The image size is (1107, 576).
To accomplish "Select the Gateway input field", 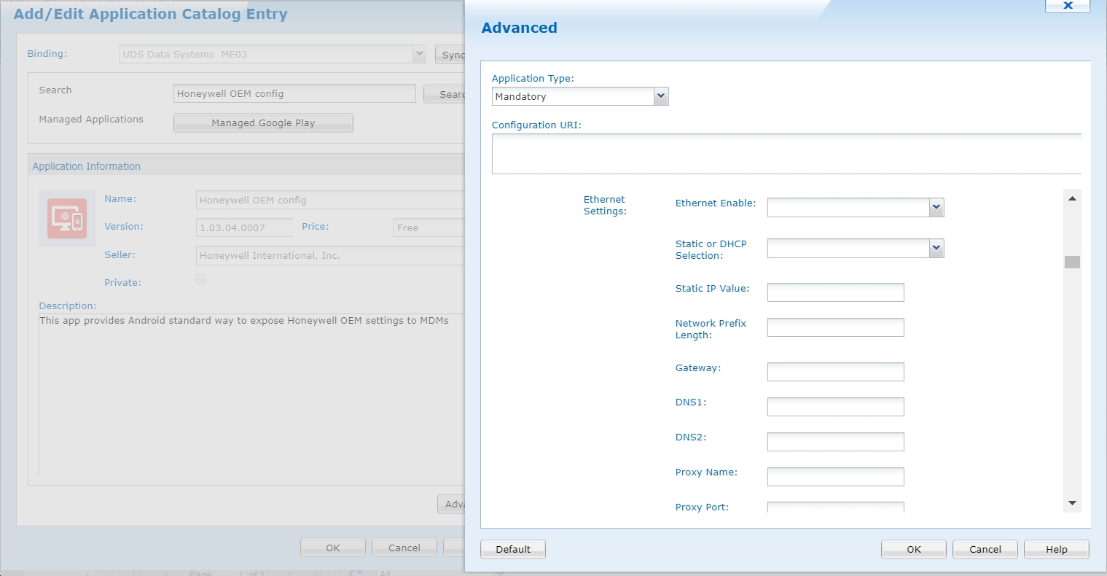I will [x=835, y=372].
